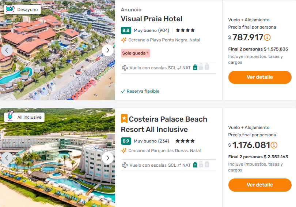Viewport: 296px width, 207px height.
Task: Click the All inclusive badge on resort photo
Action: coord(24,117)
